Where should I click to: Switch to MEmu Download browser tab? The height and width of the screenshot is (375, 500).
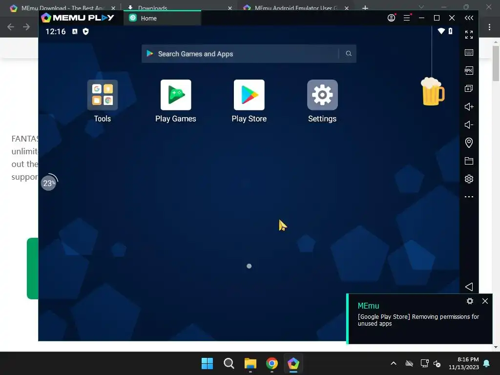coord(62,8)
